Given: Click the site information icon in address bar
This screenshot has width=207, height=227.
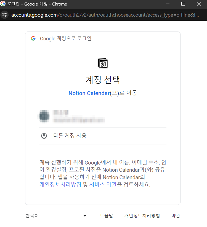Looking at the screenshot, I should (x=4, y=15).
